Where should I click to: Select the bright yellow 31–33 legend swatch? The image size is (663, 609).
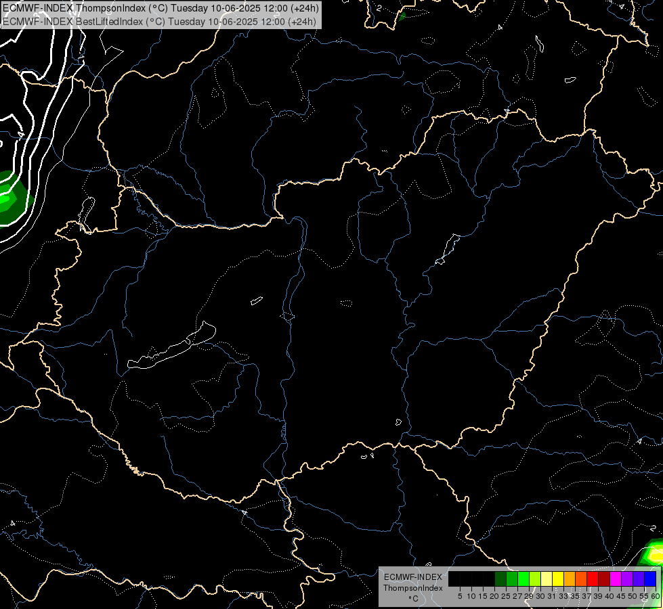click(558, 579)
